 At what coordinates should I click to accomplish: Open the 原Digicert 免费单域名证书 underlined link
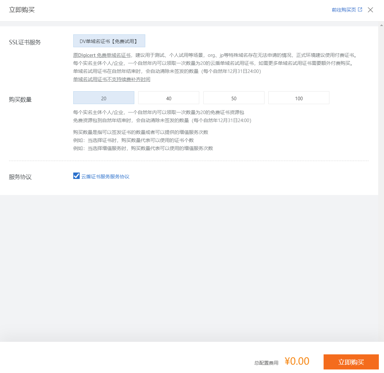click(x=102, y=55)
